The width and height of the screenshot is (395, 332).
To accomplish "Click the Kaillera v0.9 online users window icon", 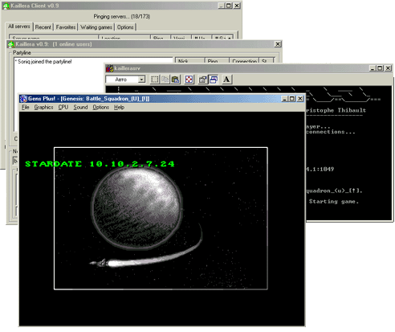I will click(11, 44).
